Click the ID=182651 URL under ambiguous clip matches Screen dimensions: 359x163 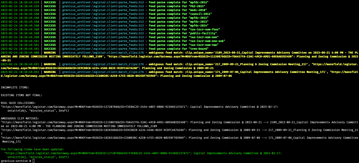point(94,138)
